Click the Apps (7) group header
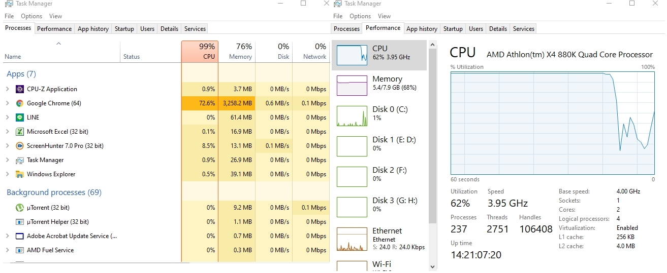The height and width of the screenshot is (273, 667). coord(21,74)
